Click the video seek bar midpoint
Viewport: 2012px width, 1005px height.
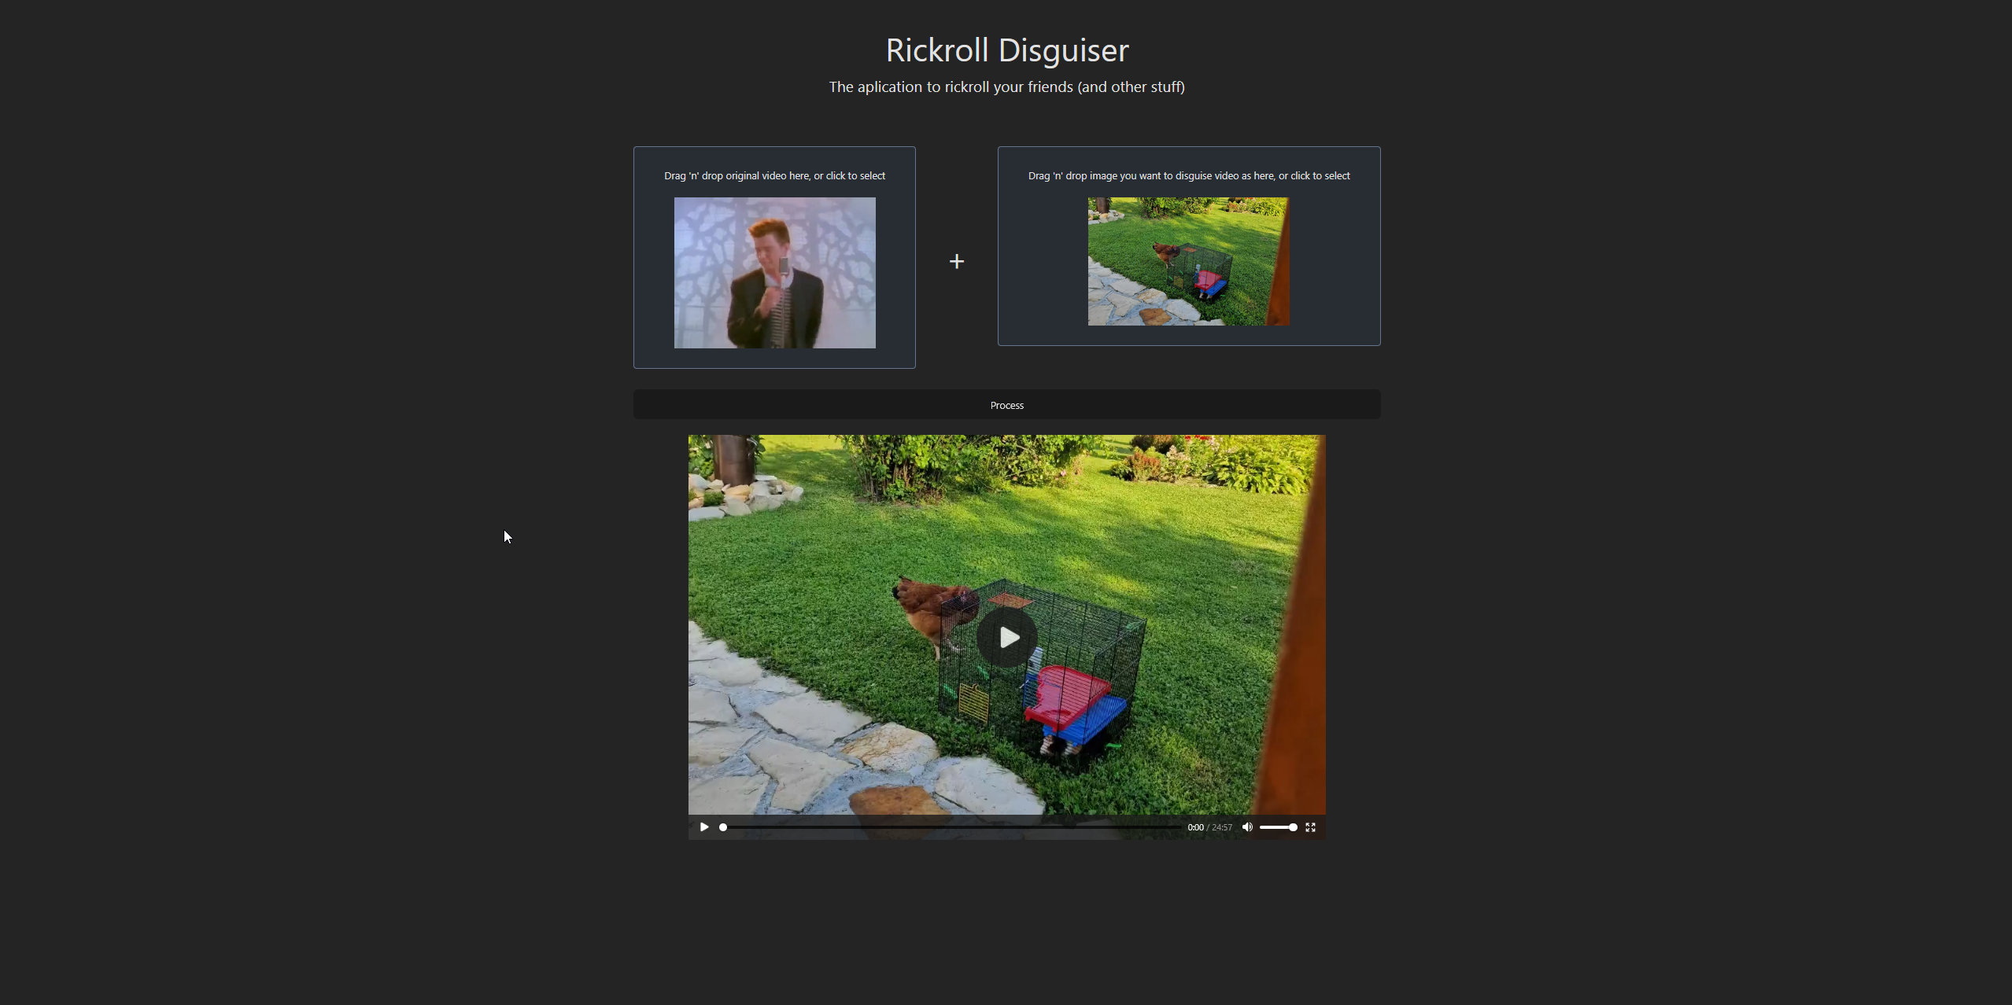[951, 827]
